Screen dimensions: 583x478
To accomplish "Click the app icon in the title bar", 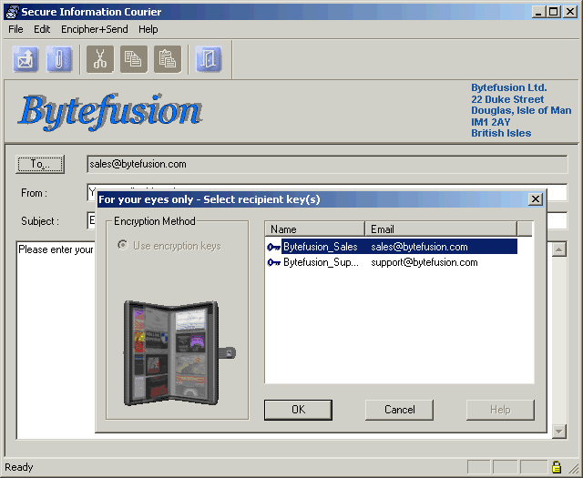I will pyautogui.click(x=13, y=12).
